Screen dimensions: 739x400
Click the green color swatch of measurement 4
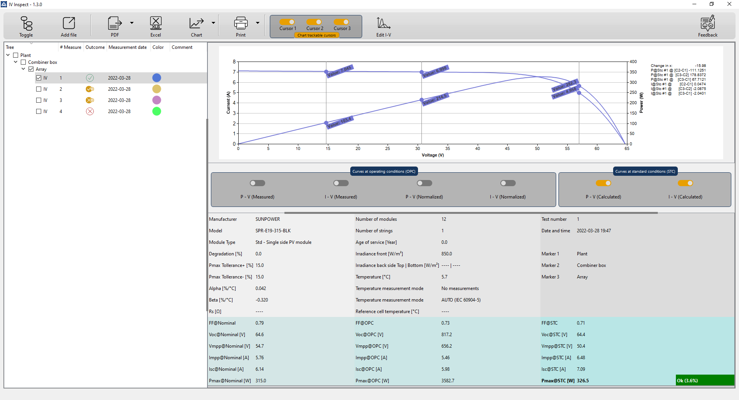[157, 112]
